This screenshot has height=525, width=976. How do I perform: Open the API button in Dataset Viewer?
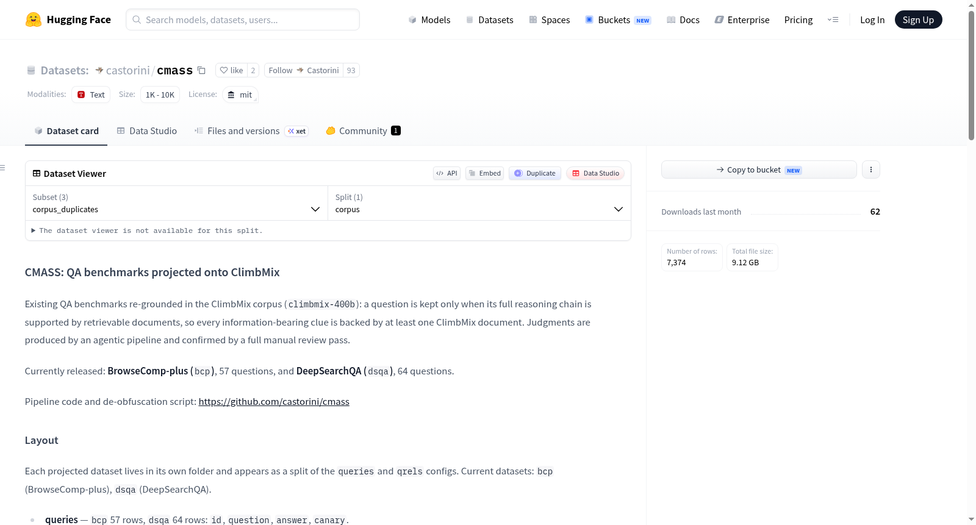pos(447,173)
